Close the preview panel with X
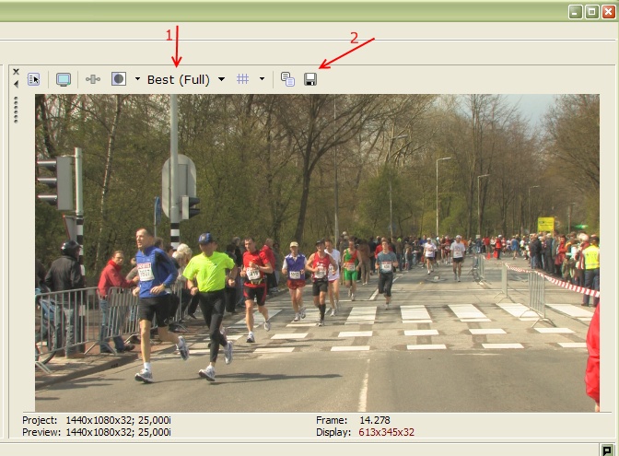 16,71
